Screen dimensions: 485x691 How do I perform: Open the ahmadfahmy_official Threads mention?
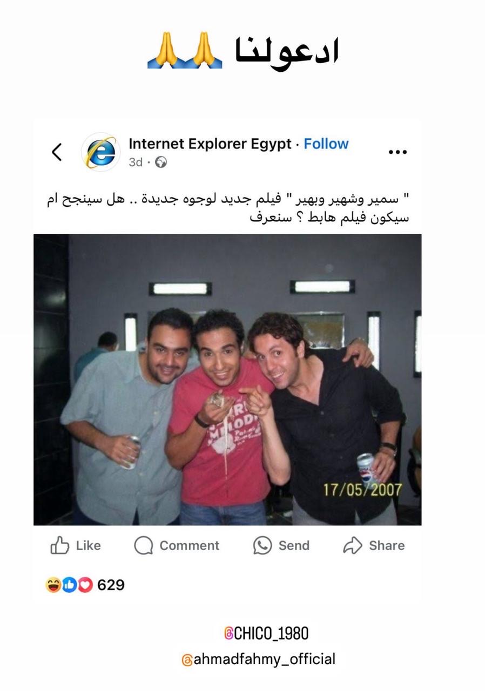(x=259, y=659)
